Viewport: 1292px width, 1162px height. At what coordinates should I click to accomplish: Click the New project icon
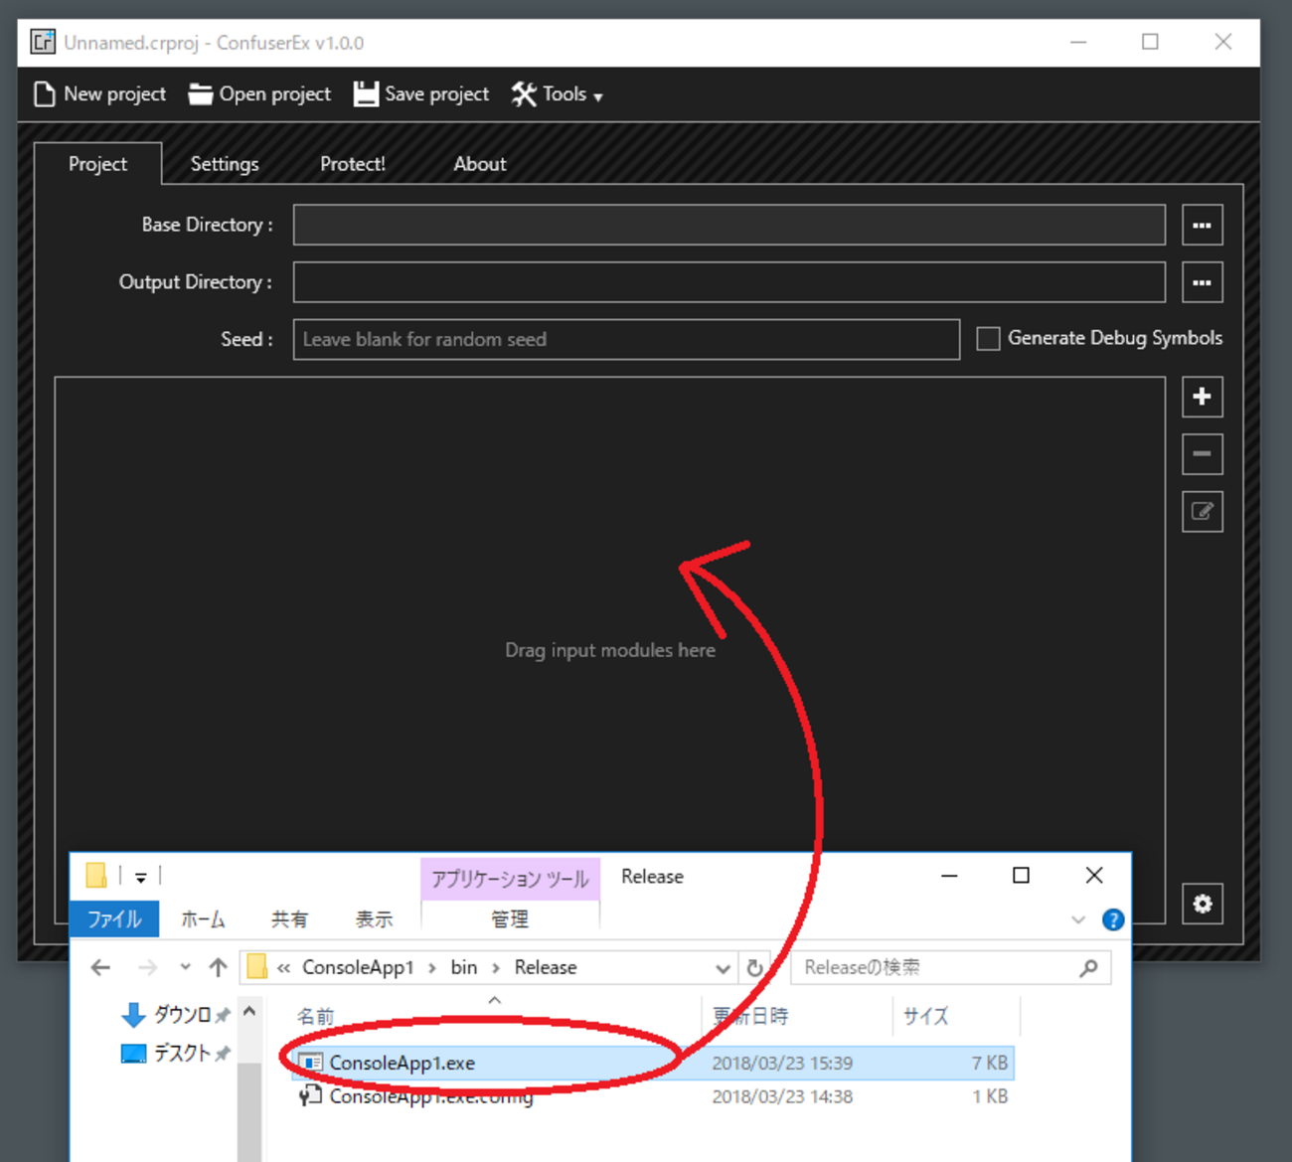pyautogui.click(x=45, y=94)
